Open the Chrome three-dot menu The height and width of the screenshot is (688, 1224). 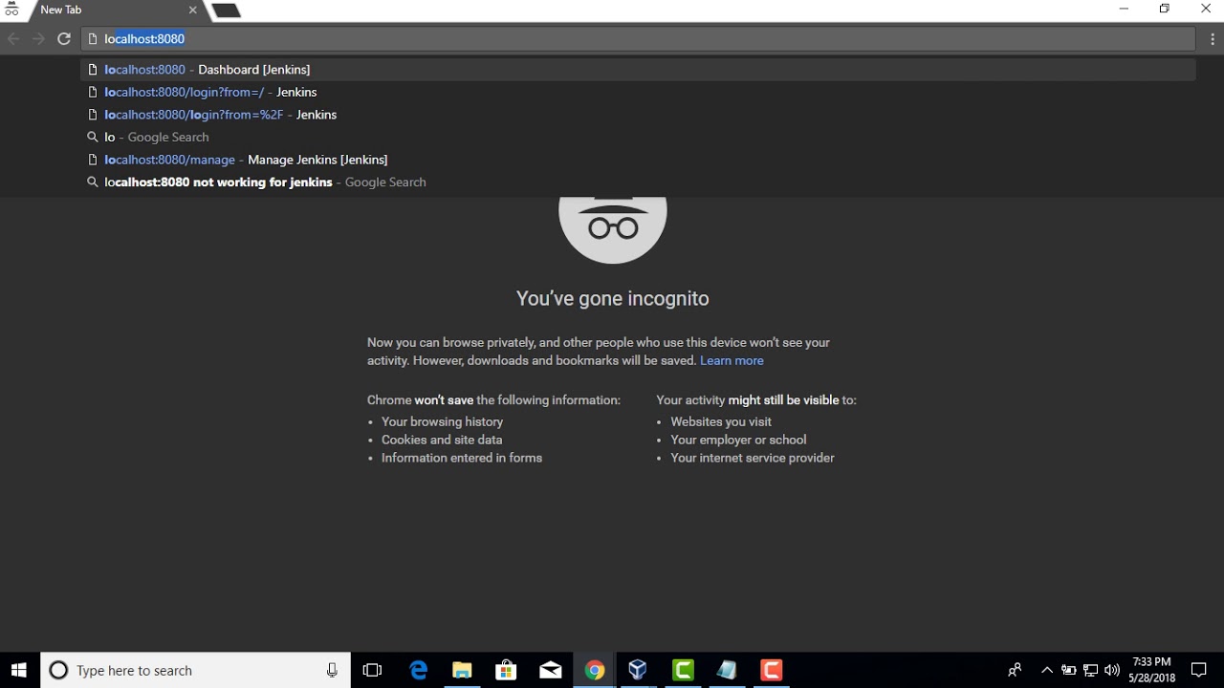pyautogui.click(x=1213, y=39)
